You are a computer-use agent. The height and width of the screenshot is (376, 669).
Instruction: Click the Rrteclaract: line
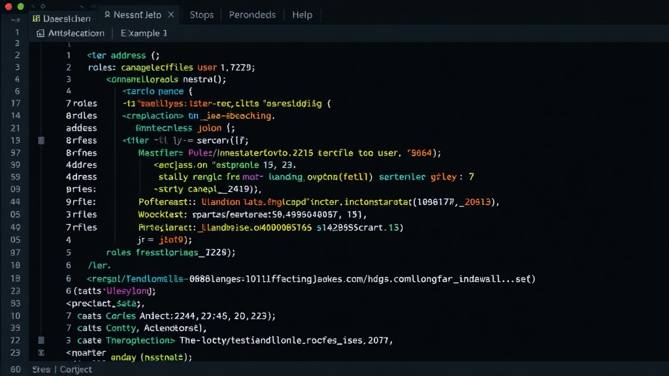[x=271, y=227]
